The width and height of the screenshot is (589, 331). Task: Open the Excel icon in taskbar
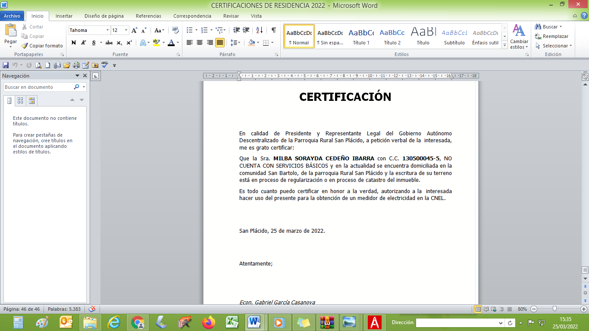click(x=232, y=322)
